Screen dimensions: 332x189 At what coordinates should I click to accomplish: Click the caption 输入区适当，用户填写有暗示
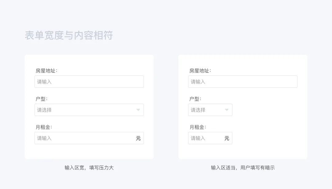pos(243,168)
